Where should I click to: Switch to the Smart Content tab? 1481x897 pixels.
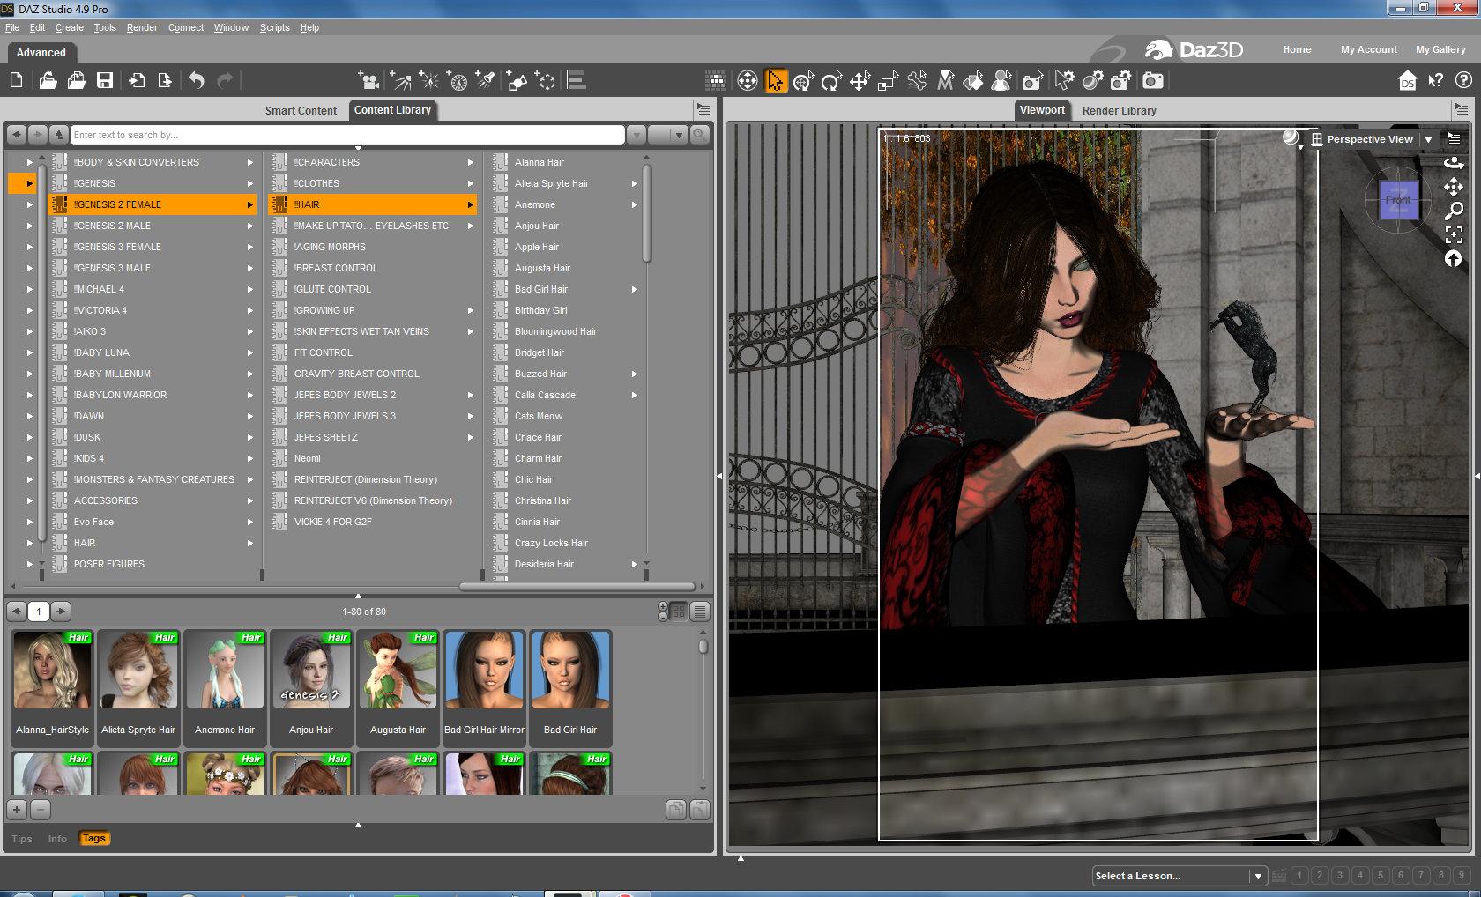click(301, 111)
